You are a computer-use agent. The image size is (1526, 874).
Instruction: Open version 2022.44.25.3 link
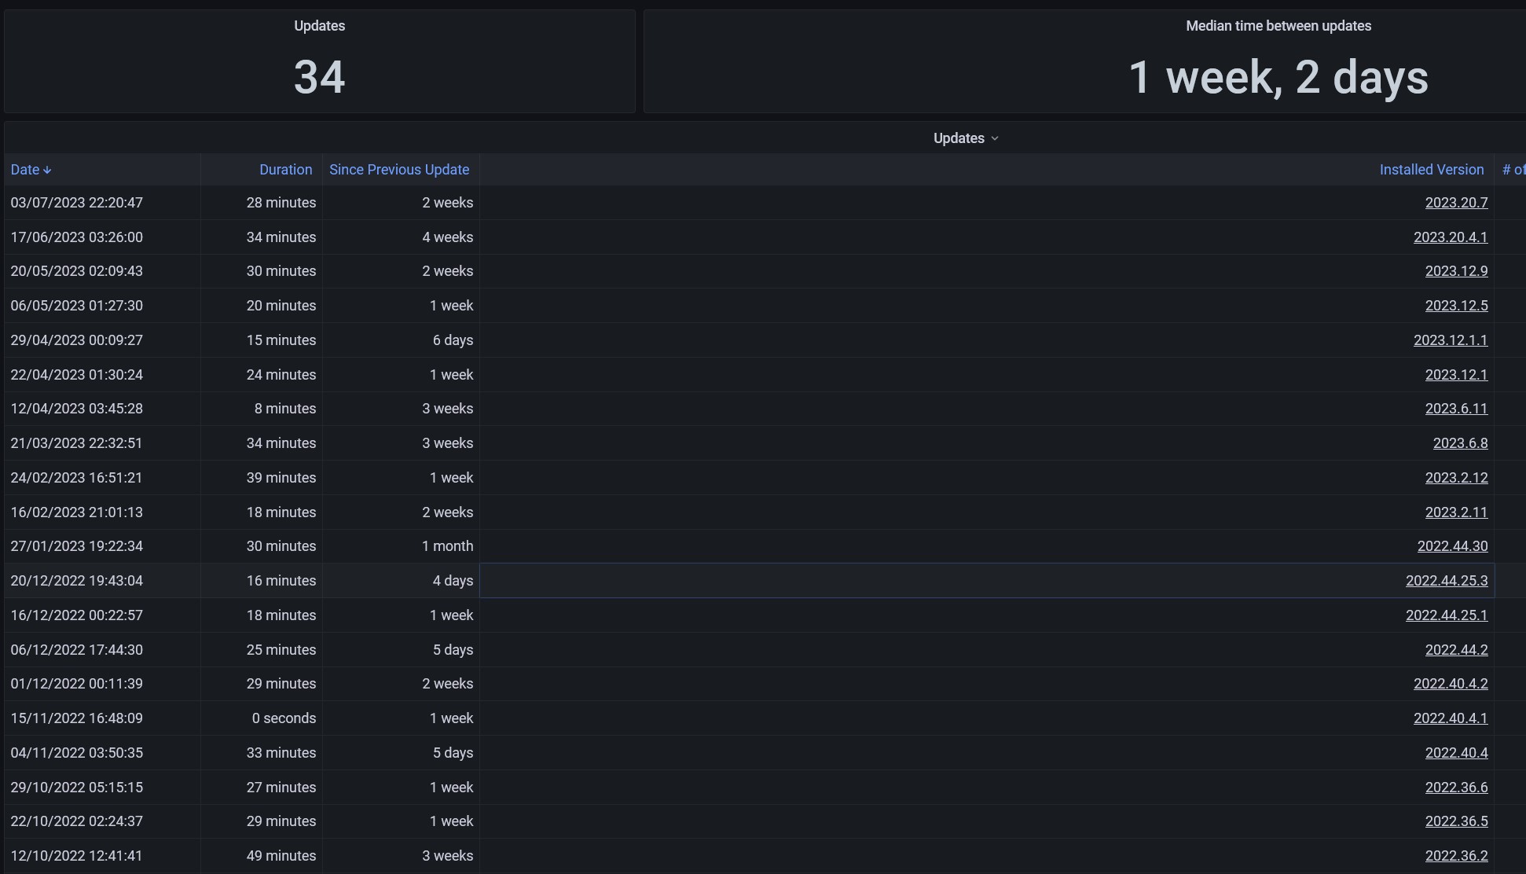pos(1446,581)
